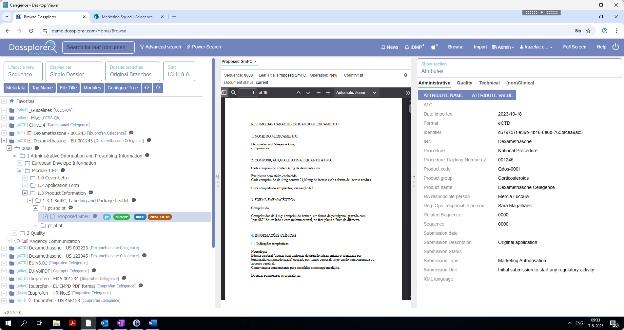Click the Configure Tree button

pyautogui.click(x=123, y=88)
